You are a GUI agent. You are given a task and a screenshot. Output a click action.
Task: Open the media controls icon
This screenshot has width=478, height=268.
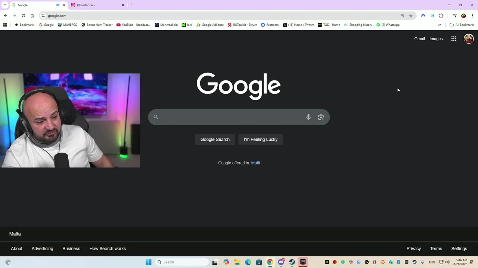point(454,16)
